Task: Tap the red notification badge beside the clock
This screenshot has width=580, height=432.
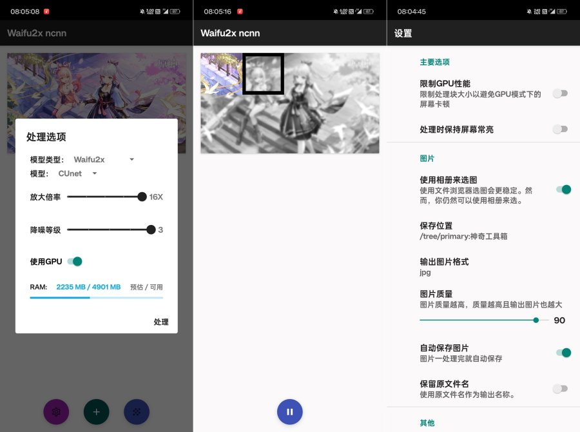Action: point(45,10)
